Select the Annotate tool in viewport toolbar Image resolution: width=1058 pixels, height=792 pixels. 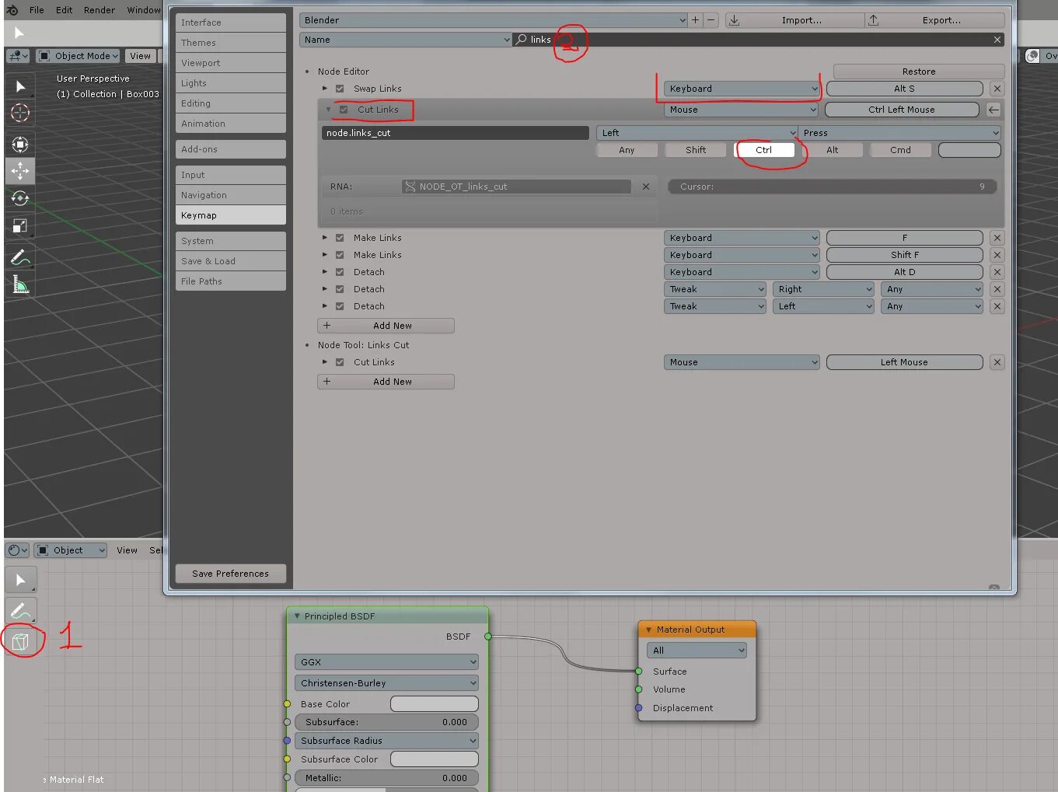[x=20, y=257]
